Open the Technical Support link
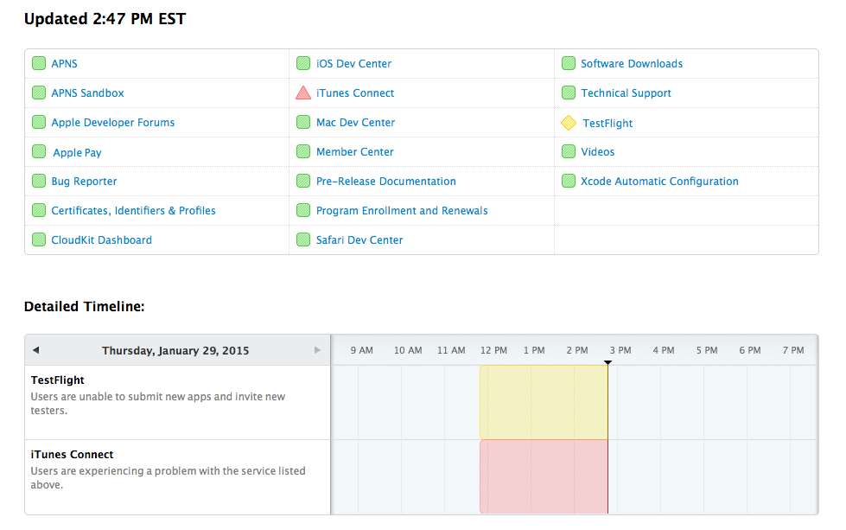The image size is (846, 530). click(626, 93)
